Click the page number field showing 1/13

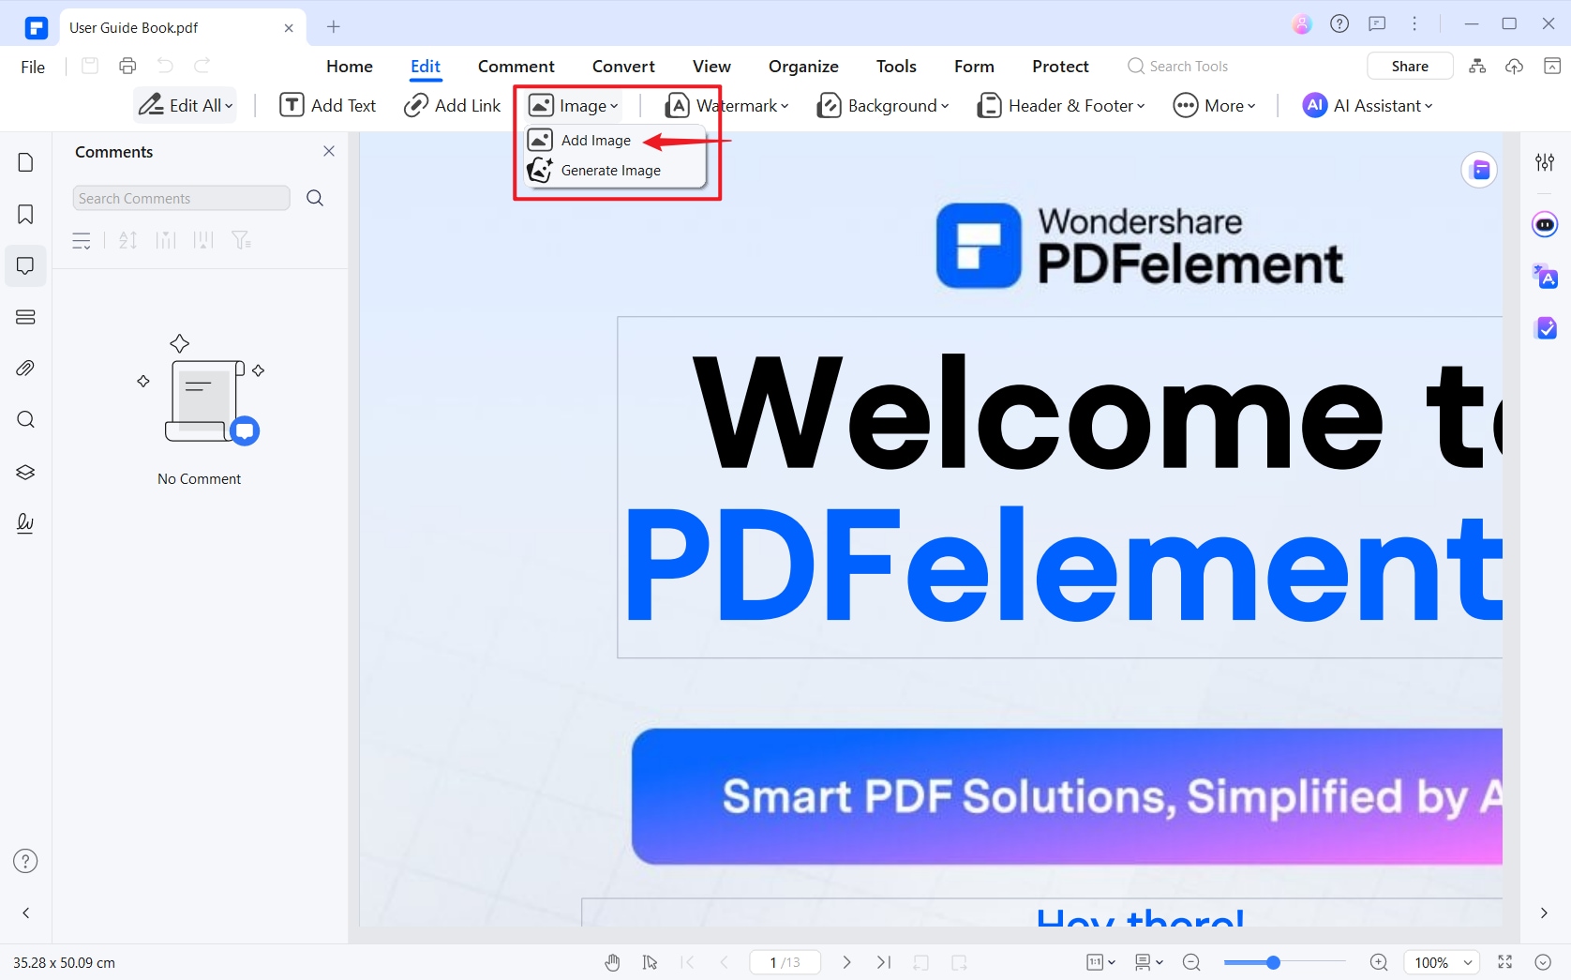(x=785, y=962)
